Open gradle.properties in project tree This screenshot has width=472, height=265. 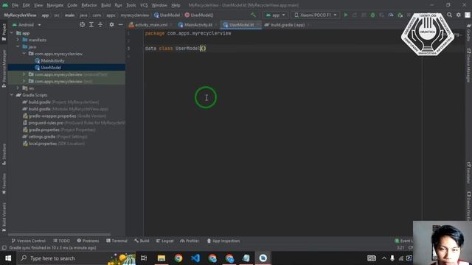59,130
